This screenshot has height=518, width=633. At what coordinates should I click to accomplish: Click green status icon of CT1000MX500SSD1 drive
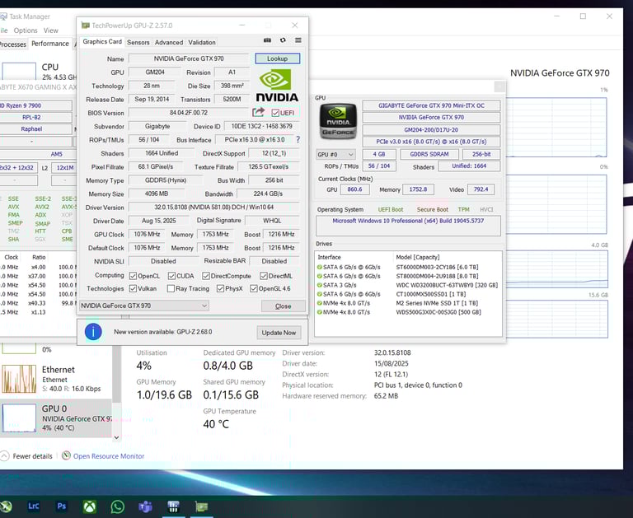[319, 294]
